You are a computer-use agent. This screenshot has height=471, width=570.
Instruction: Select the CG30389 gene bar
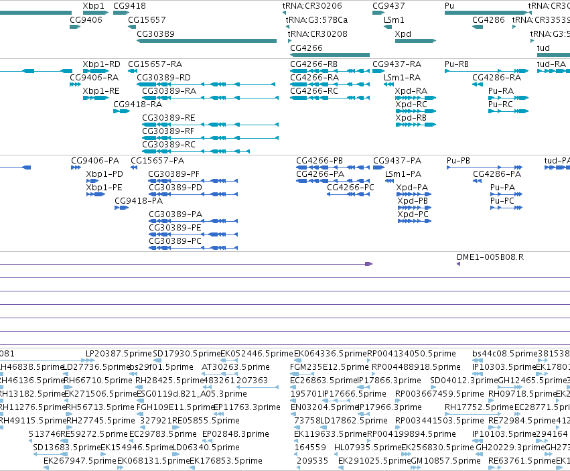(x=206, y=41)
